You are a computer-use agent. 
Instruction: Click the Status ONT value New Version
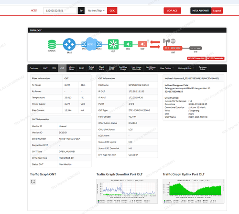tap(65, 164)
